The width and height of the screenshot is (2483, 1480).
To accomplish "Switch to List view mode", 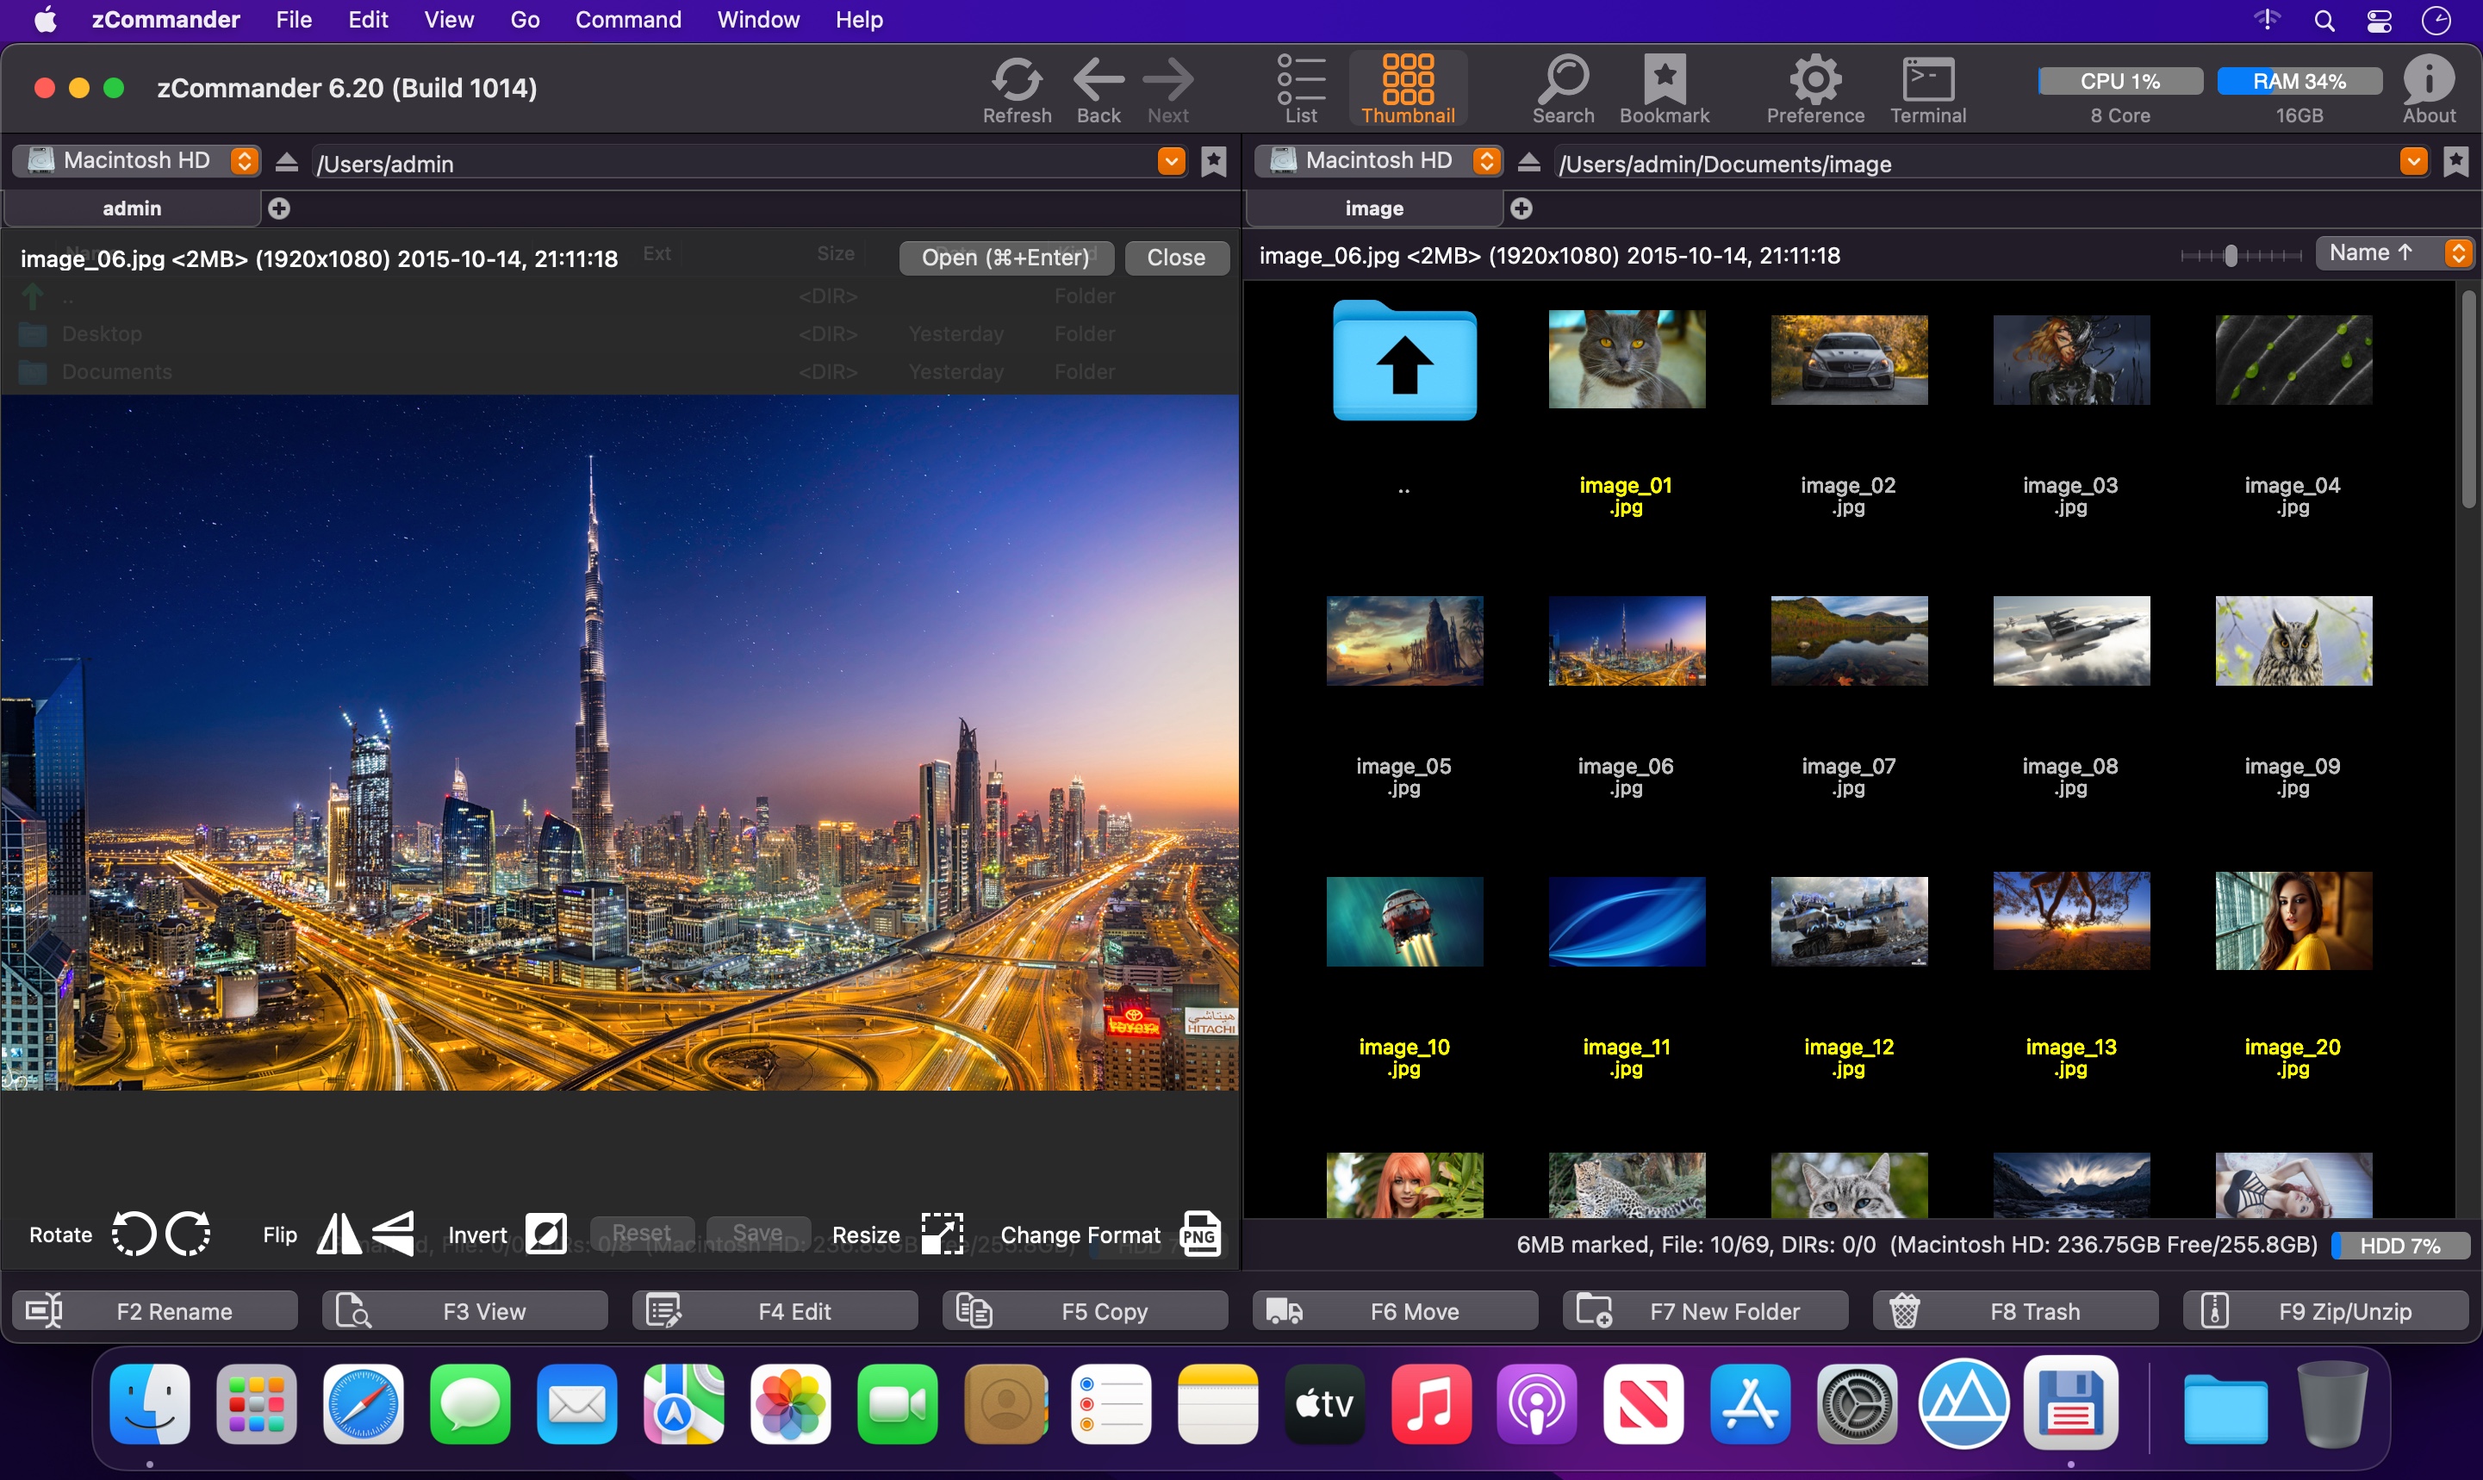I will tap(1301, 90).
